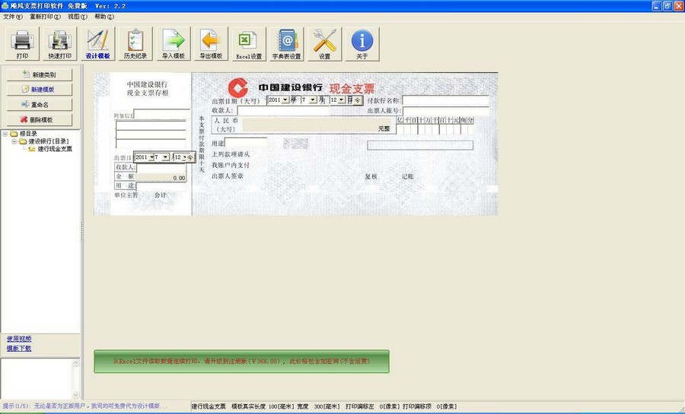This screenshot has height=414, width=685.
Task: Open Excel设置 settings
Action: (249, 43)
